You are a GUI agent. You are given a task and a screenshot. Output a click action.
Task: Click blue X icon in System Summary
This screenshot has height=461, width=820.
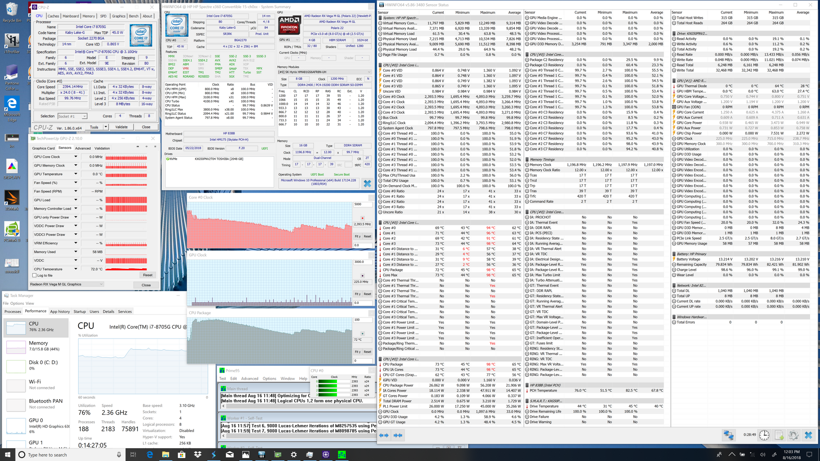click(367, 184)
